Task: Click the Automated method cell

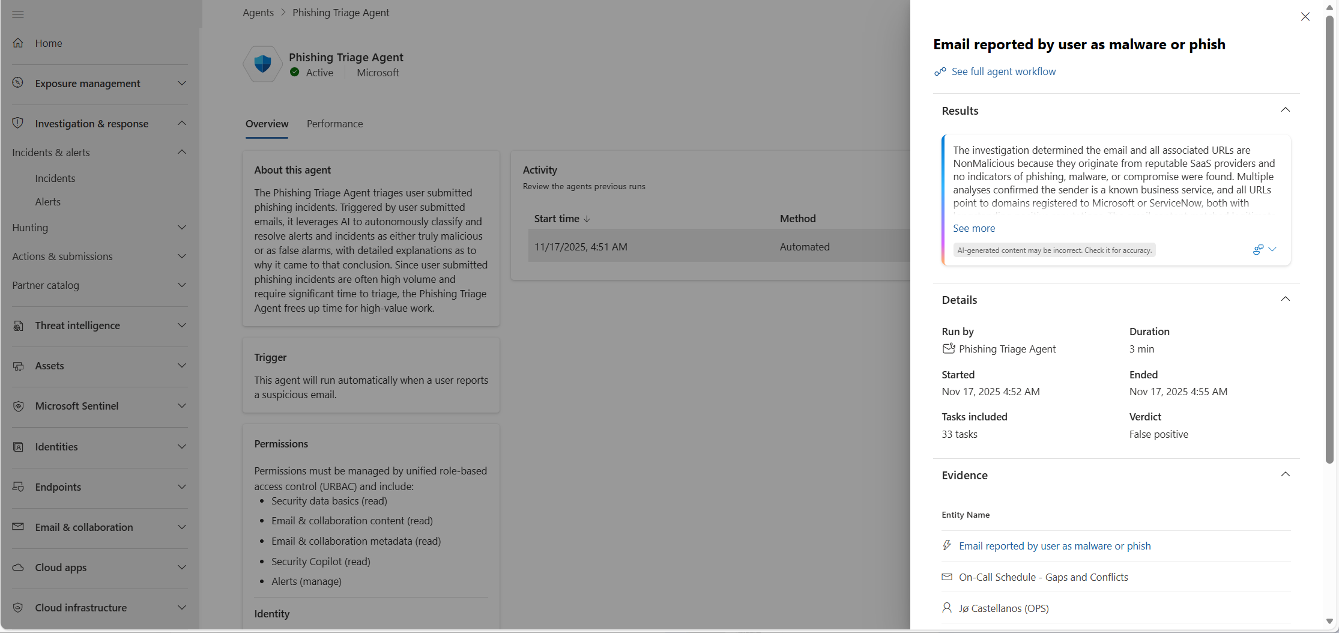Action: (805, 247)
